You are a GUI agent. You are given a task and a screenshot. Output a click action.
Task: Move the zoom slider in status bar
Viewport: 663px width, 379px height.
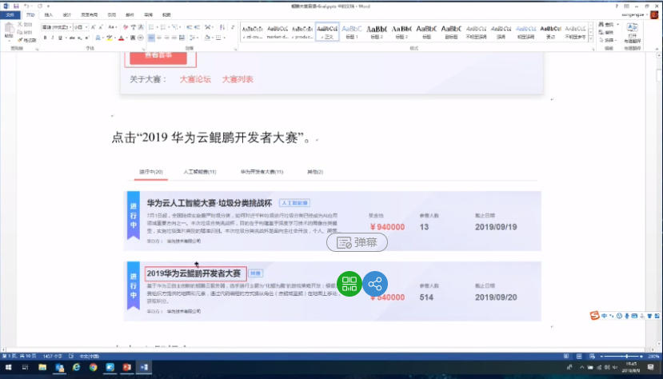626,356
